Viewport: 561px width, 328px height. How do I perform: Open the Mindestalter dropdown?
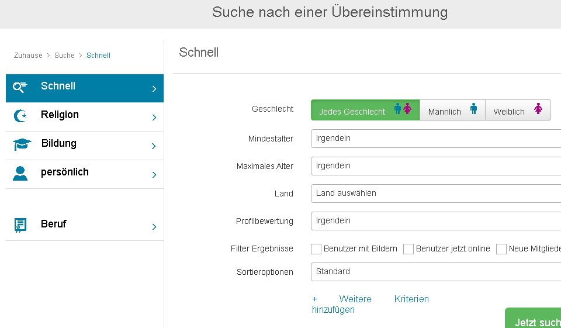coord(435,139)
